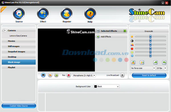Screen dimensions: 171x112
Task: Open the Microphone device dropdown
Action: pos(94,75)
